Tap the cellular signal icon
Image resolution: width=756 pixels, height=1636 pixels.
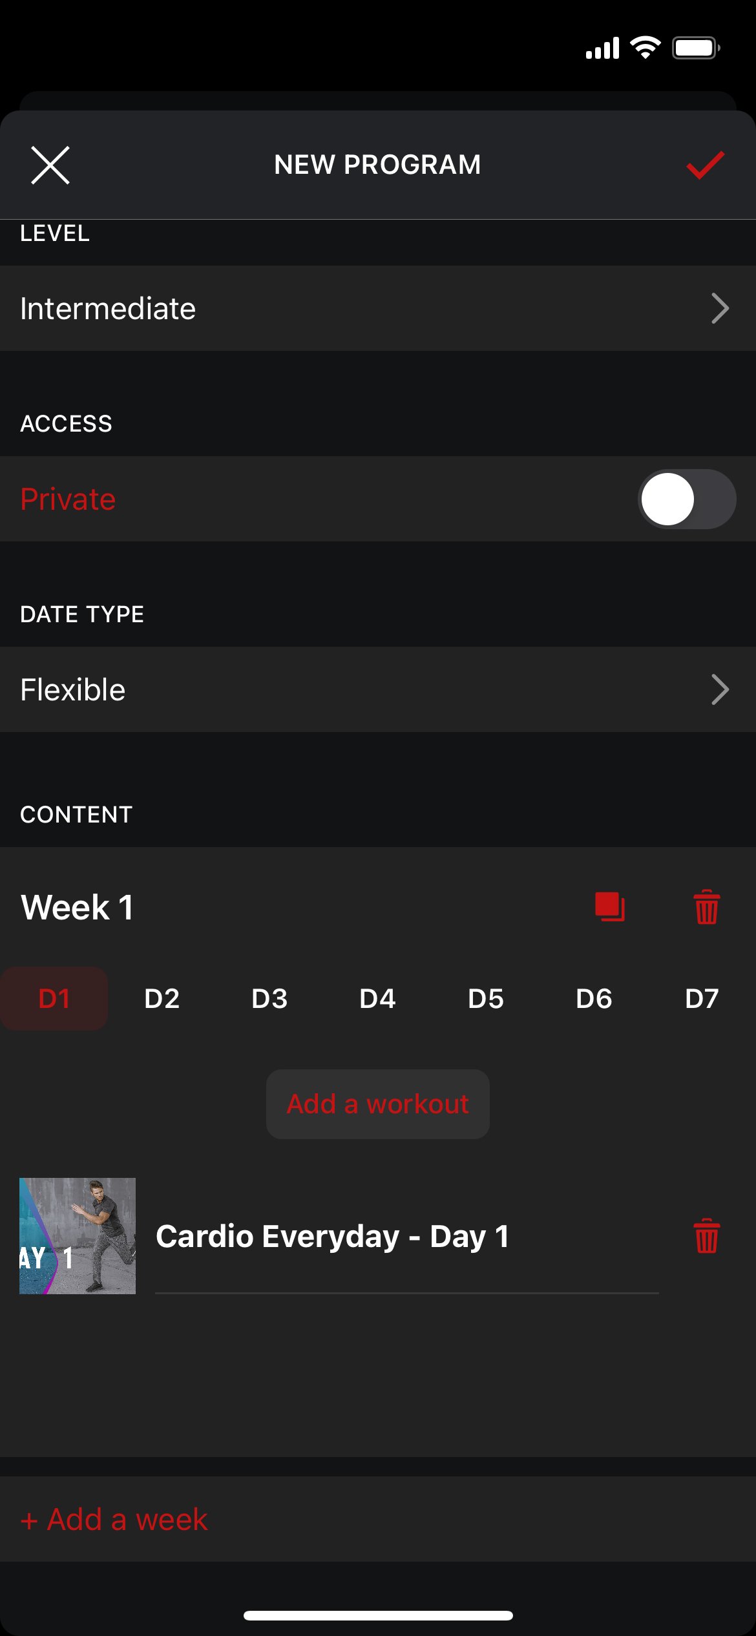[602, 48]
